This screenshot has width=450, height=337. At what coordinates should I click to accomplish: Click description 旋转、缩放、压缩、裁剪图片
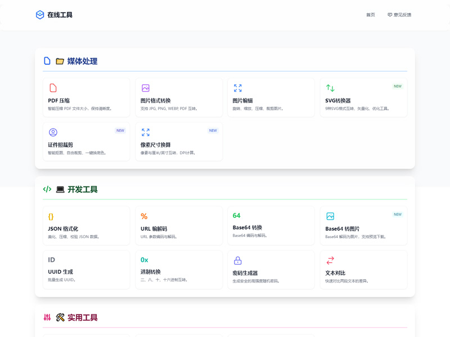(x=258, y=108)
